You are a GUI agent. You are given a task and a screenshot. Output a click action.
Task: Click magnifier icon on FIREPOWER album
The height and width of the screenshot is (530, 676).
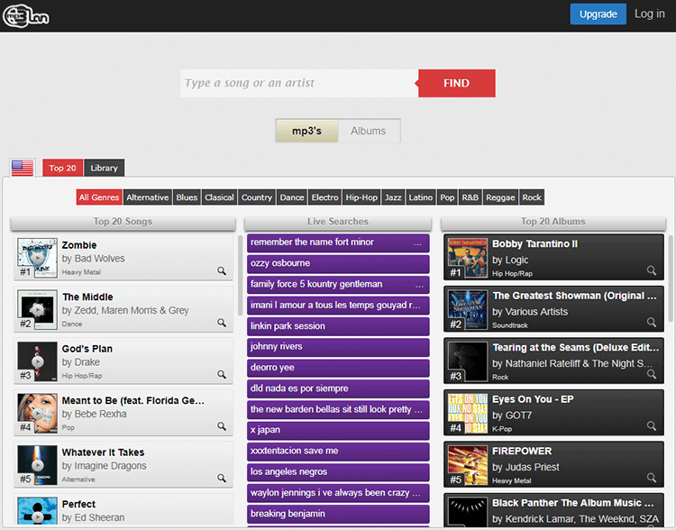pyautogui.click(x=652, y=478)
